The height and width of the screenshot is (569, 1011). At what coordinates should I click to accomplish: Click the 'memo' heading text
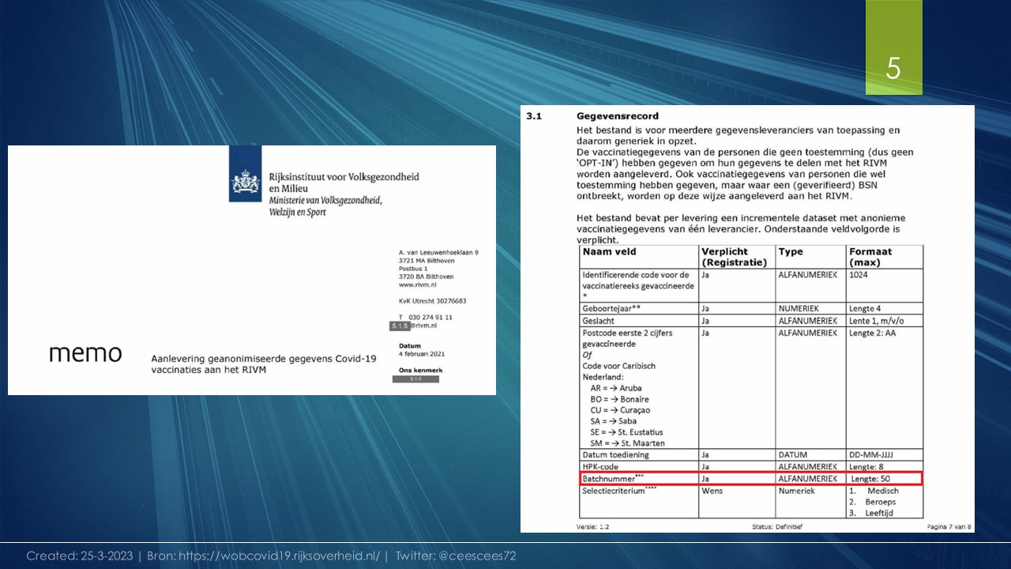click(85, 352)
